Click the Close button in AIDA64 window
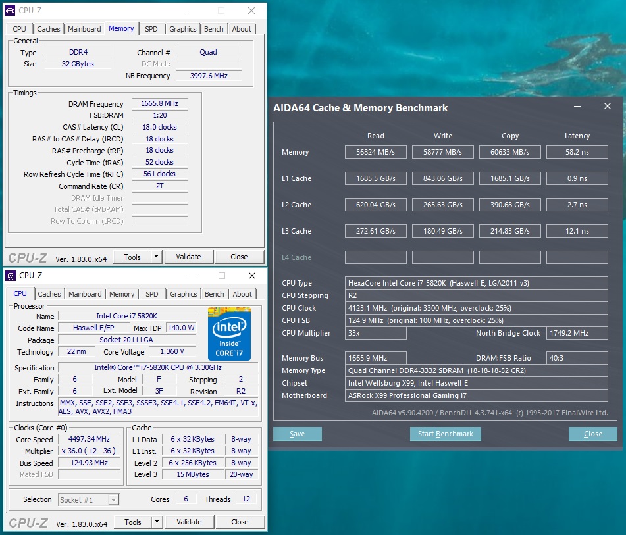626x535 pixels. 592,434
